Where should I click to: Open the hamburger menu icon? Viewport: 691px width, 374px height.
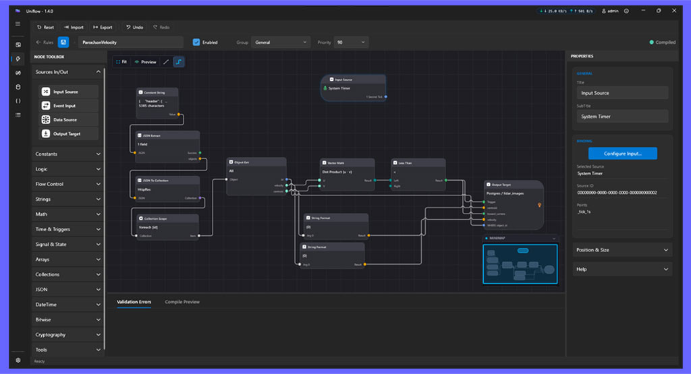(x=18, y=24)
